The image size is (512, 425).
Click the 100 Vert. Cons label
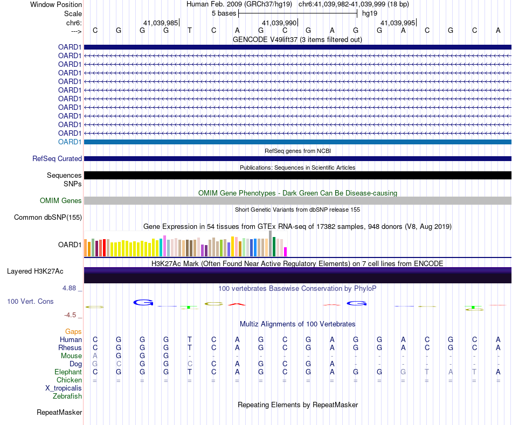[x=30, y=301]
